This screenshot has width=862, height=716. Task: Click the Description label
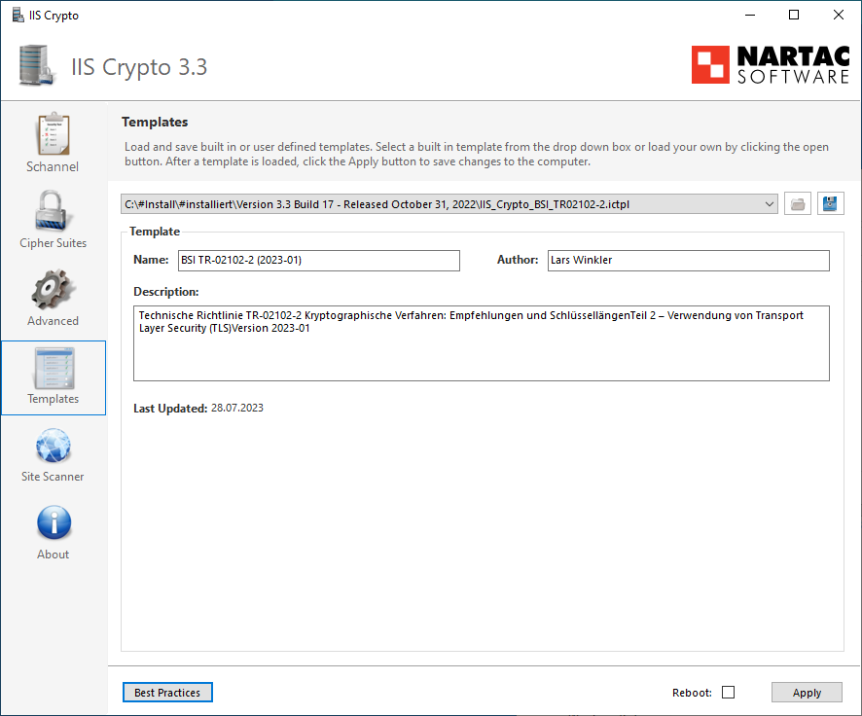tap(166, 292)
